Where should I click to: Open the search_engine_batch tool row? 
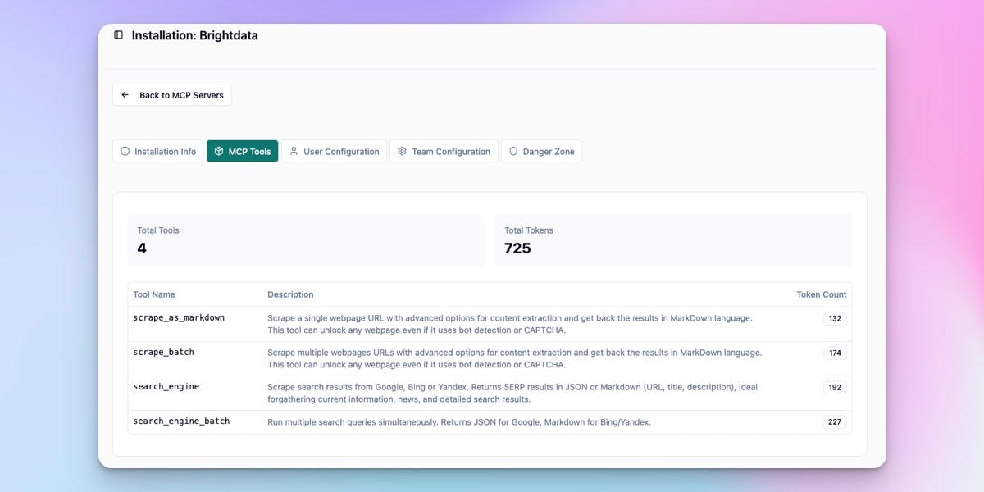coord(181,421)
